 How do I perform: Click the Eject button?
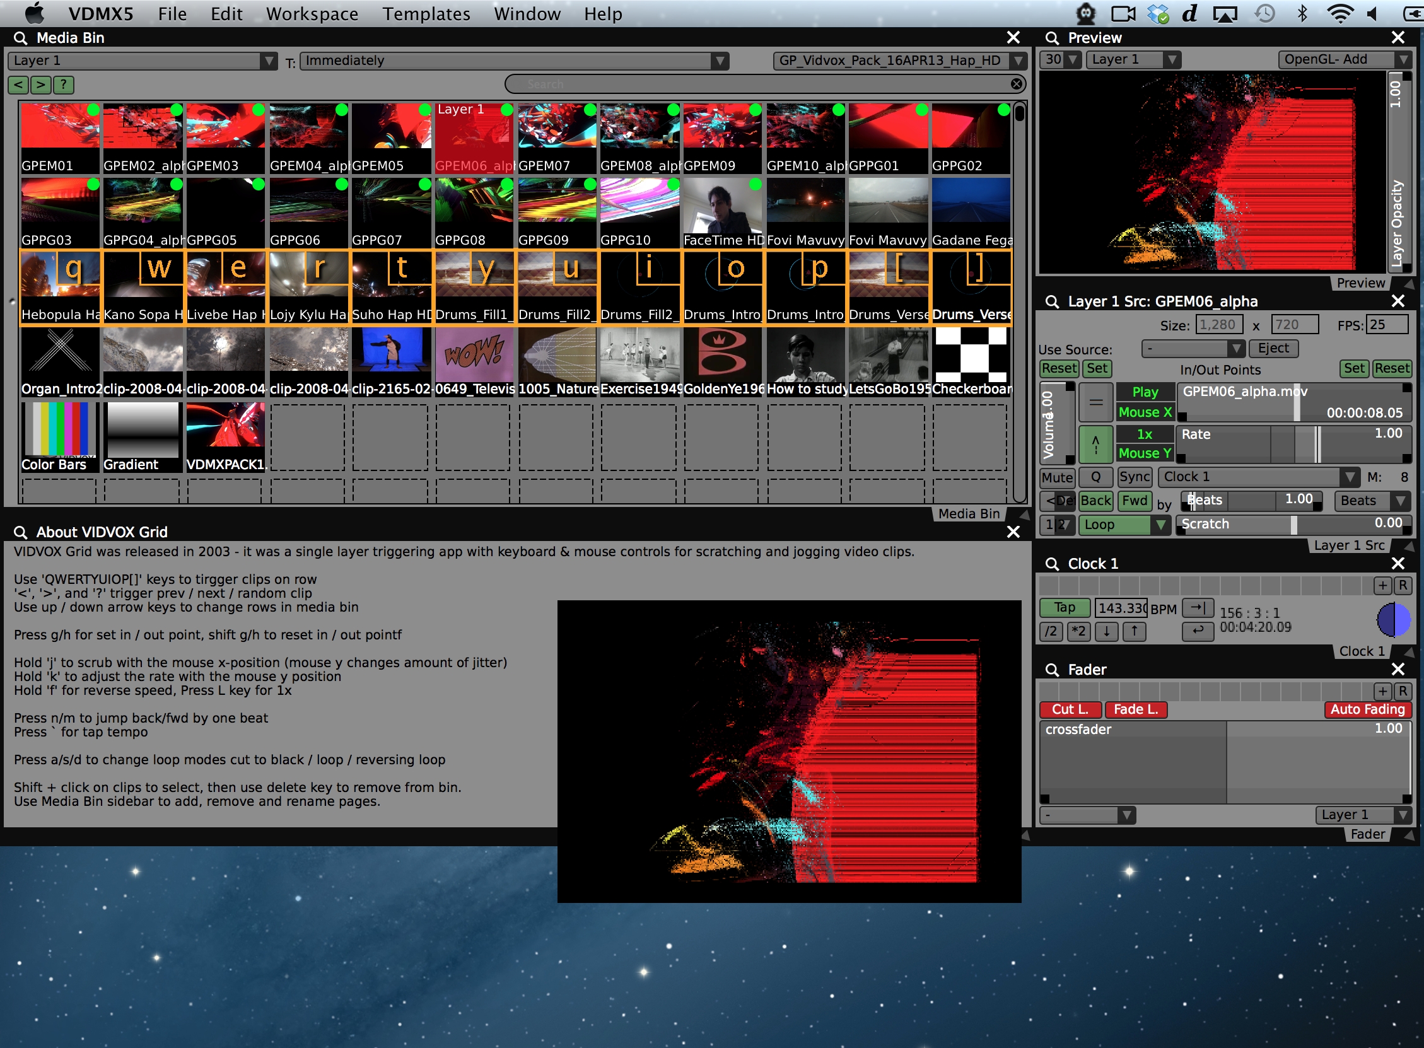click(1273, 348)
